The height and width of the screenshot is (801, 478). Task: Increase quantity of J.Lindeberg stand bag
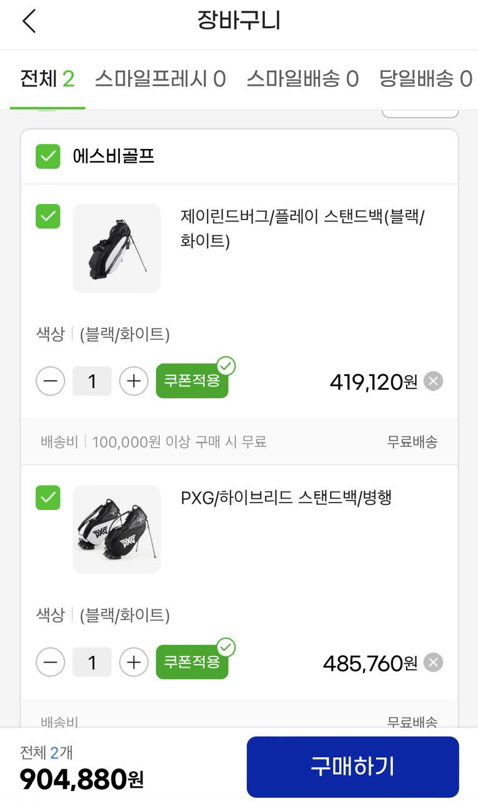[x=134, y=381]
